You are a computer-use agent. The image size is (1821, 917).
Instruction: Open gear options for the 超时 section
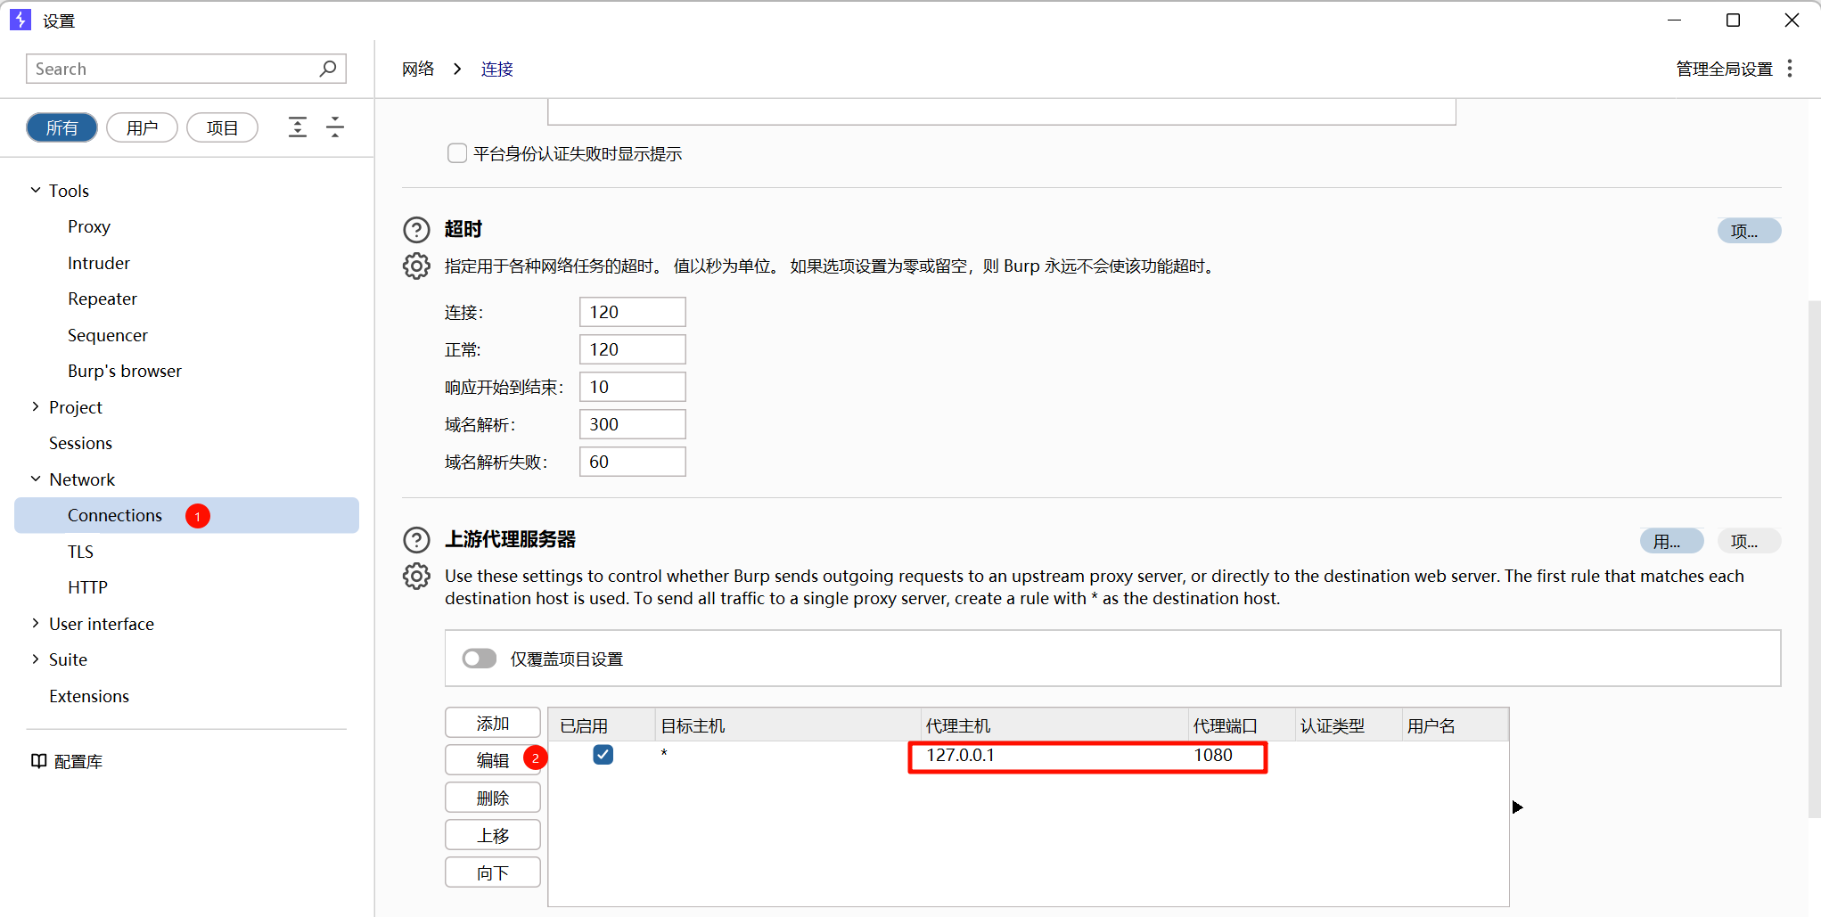coord(416,266)
